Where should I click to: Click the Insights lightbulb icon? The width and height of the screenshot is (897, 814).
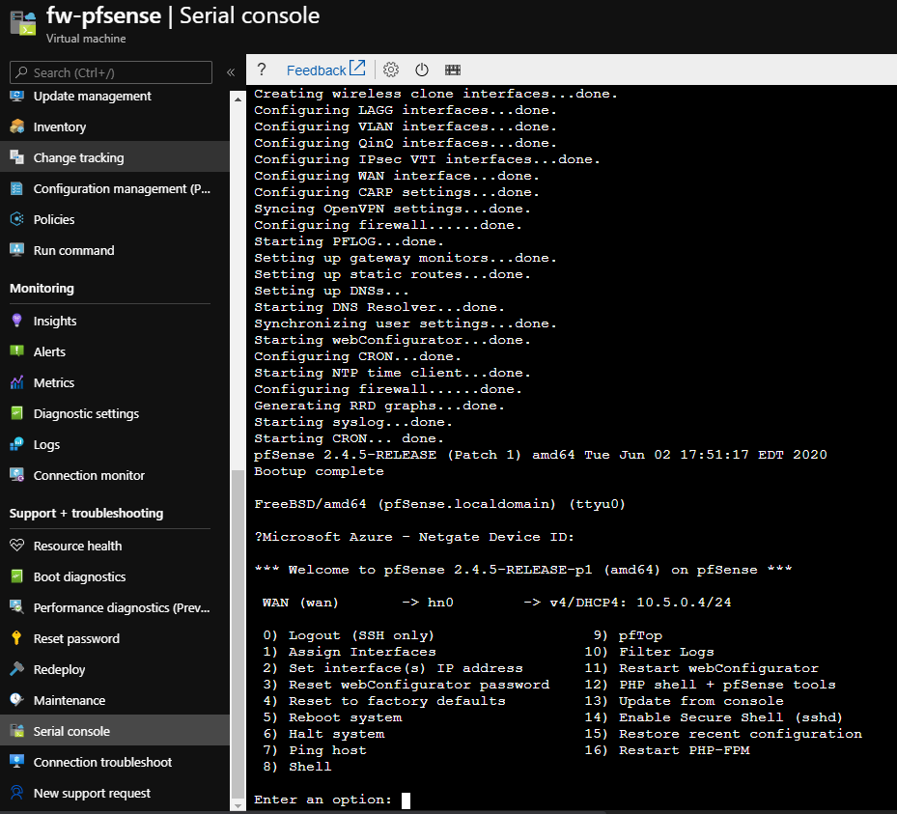(x=16, y=321)
